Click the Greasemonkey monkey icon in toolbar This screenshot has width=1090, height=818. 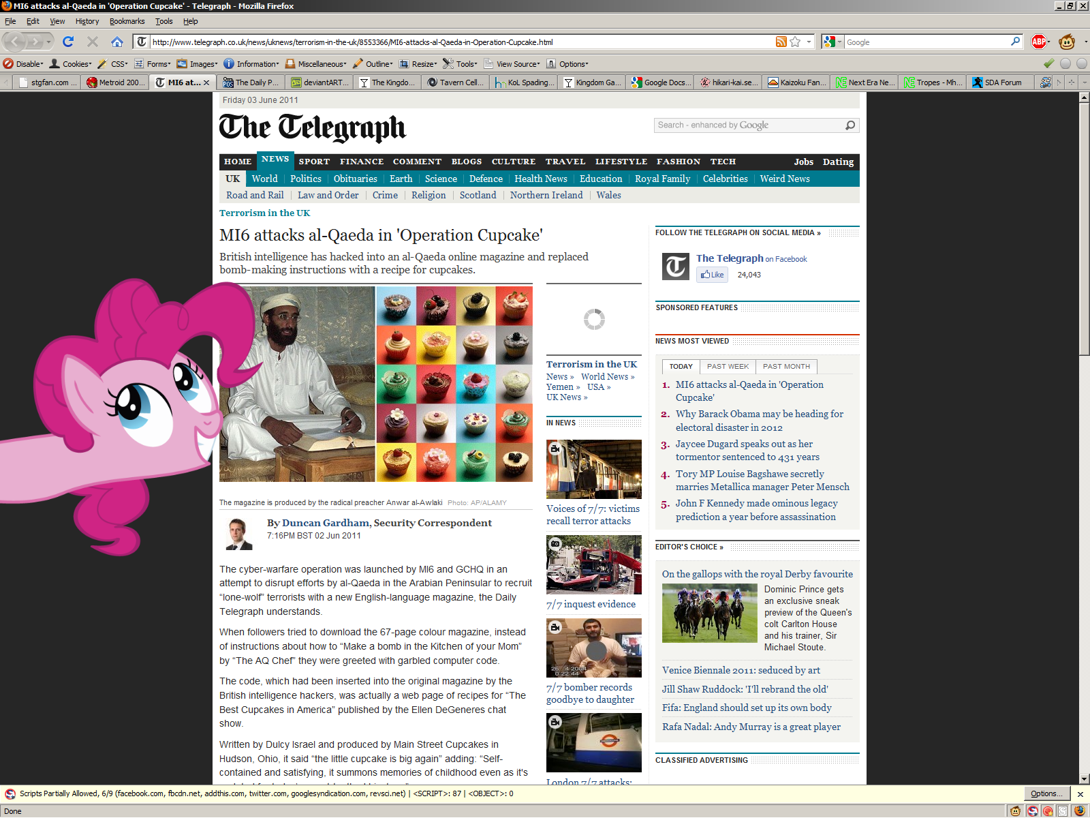(x=1067, y=42)
